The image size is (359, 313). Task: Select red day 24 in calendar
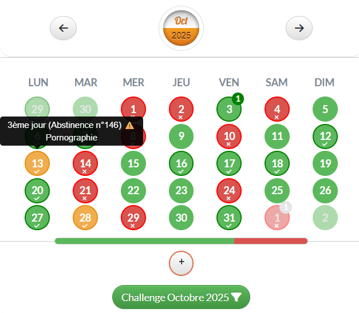(x=229, y=191)
